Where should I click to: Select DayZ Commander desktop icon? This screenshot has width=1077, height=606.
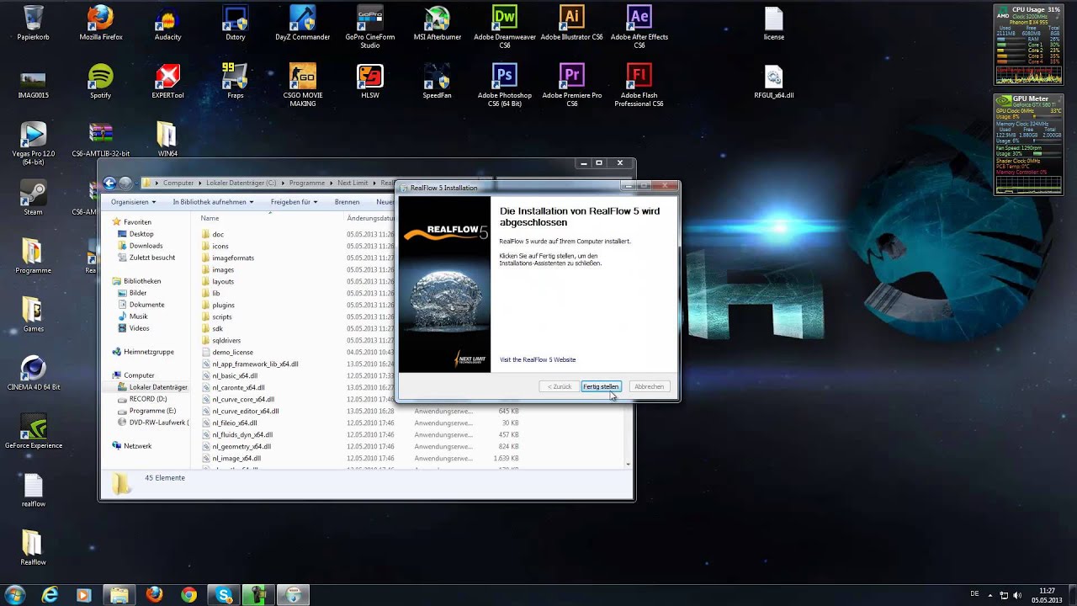(303, 24)
